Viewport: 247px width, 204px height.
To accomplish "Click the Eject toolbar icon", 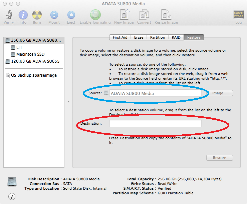I will click(x=71, y=15).
